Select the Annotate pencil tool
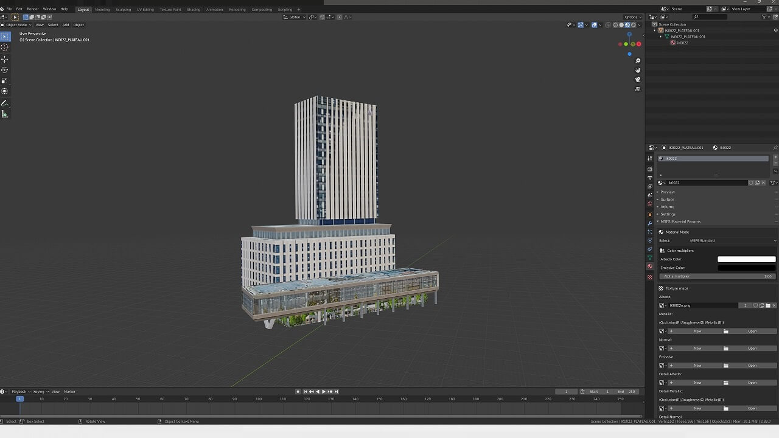This screenshot has width=779, height=438. point(5,103)
